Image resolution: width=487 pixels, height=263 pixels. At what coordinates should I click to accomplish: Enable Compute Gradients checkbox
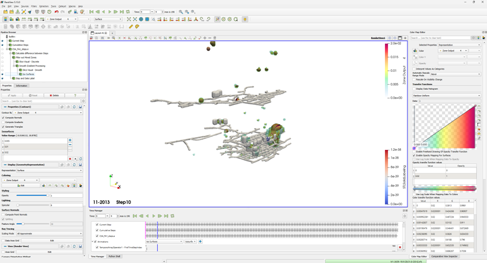tap(3, 122)
